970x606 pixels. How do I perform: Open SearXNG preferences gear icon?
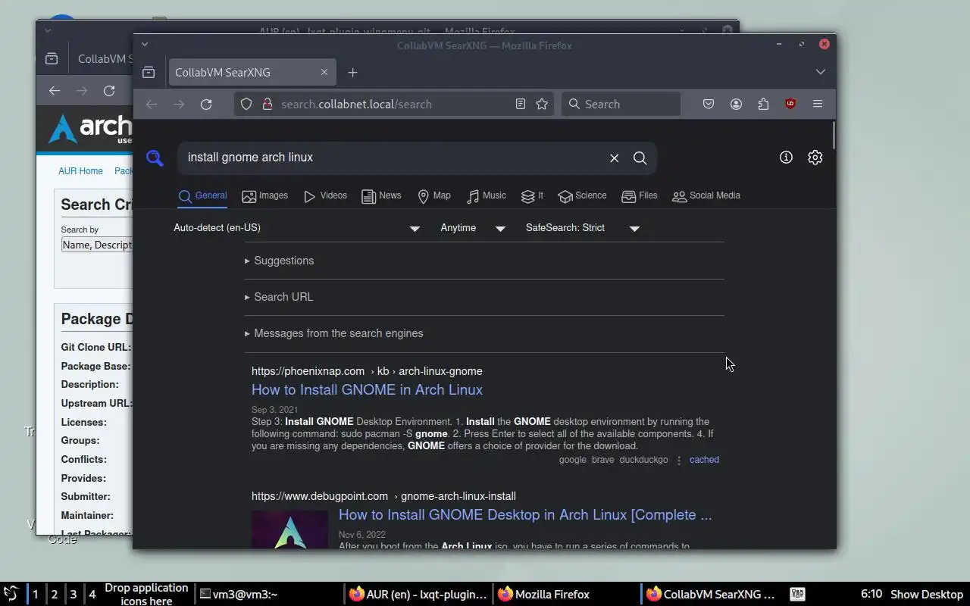point(815,157)
